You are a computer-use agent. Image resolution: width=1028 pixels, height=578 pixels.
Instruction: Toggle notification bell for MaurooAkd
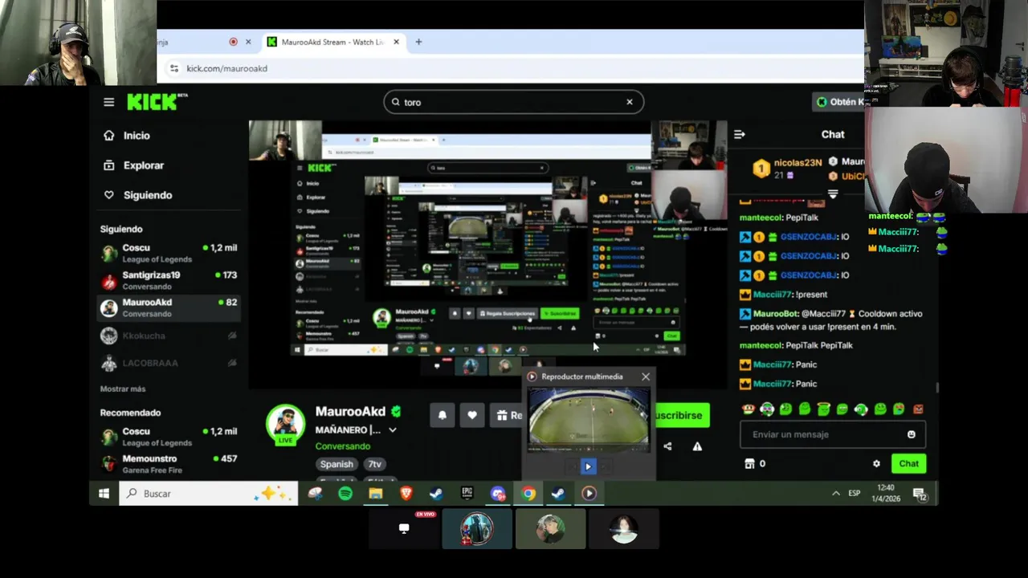pos(442,415)
